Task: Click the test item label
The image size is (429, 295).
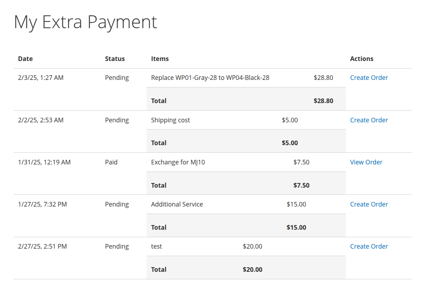Action: (156, 246)
